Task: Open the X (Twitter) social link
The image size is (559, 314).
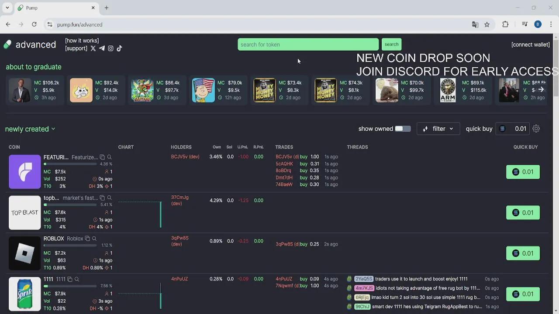Action: coord(93,48)
